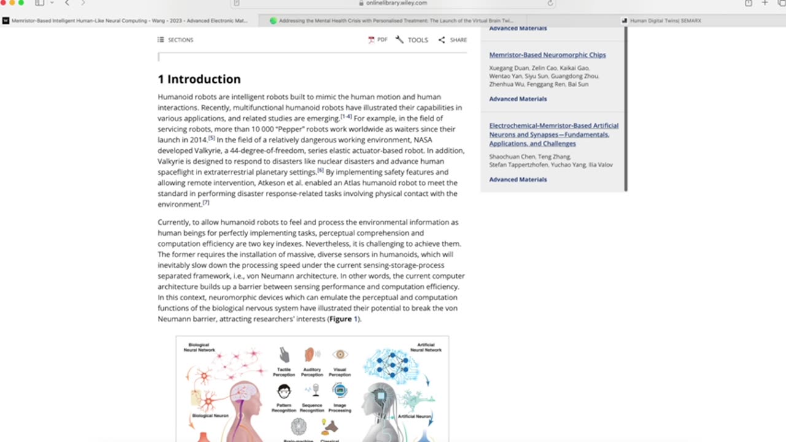
Task: Open citation reference [5]
Action: point(211,138)
